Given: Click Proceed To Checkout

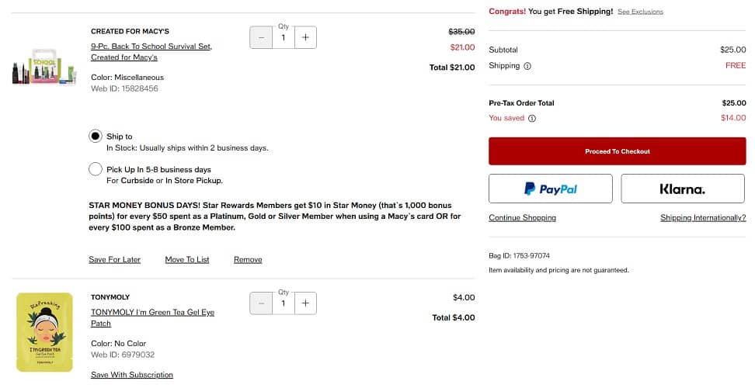Looking at the screenshot, I should tap(617, 151).
